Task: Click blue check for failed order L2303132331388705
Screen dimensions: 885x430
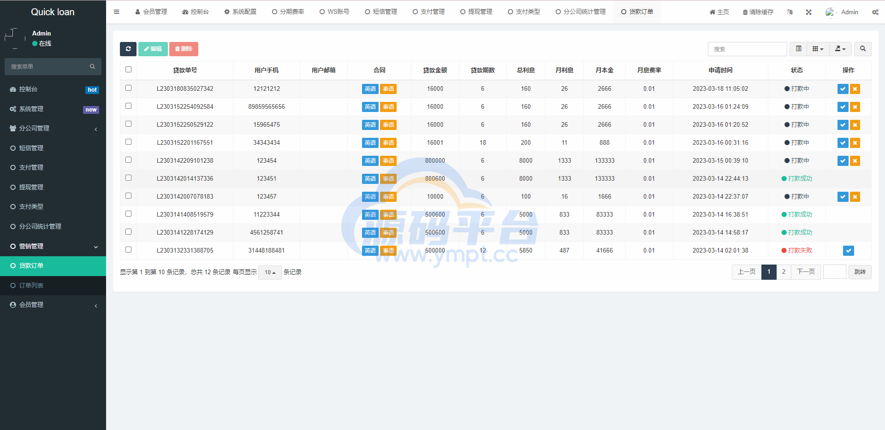Action: click(x=849, y=251)
